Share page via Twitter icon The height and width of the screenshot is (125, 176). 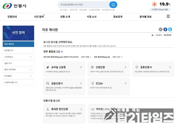pyautogui.click(x=170, y=29)
